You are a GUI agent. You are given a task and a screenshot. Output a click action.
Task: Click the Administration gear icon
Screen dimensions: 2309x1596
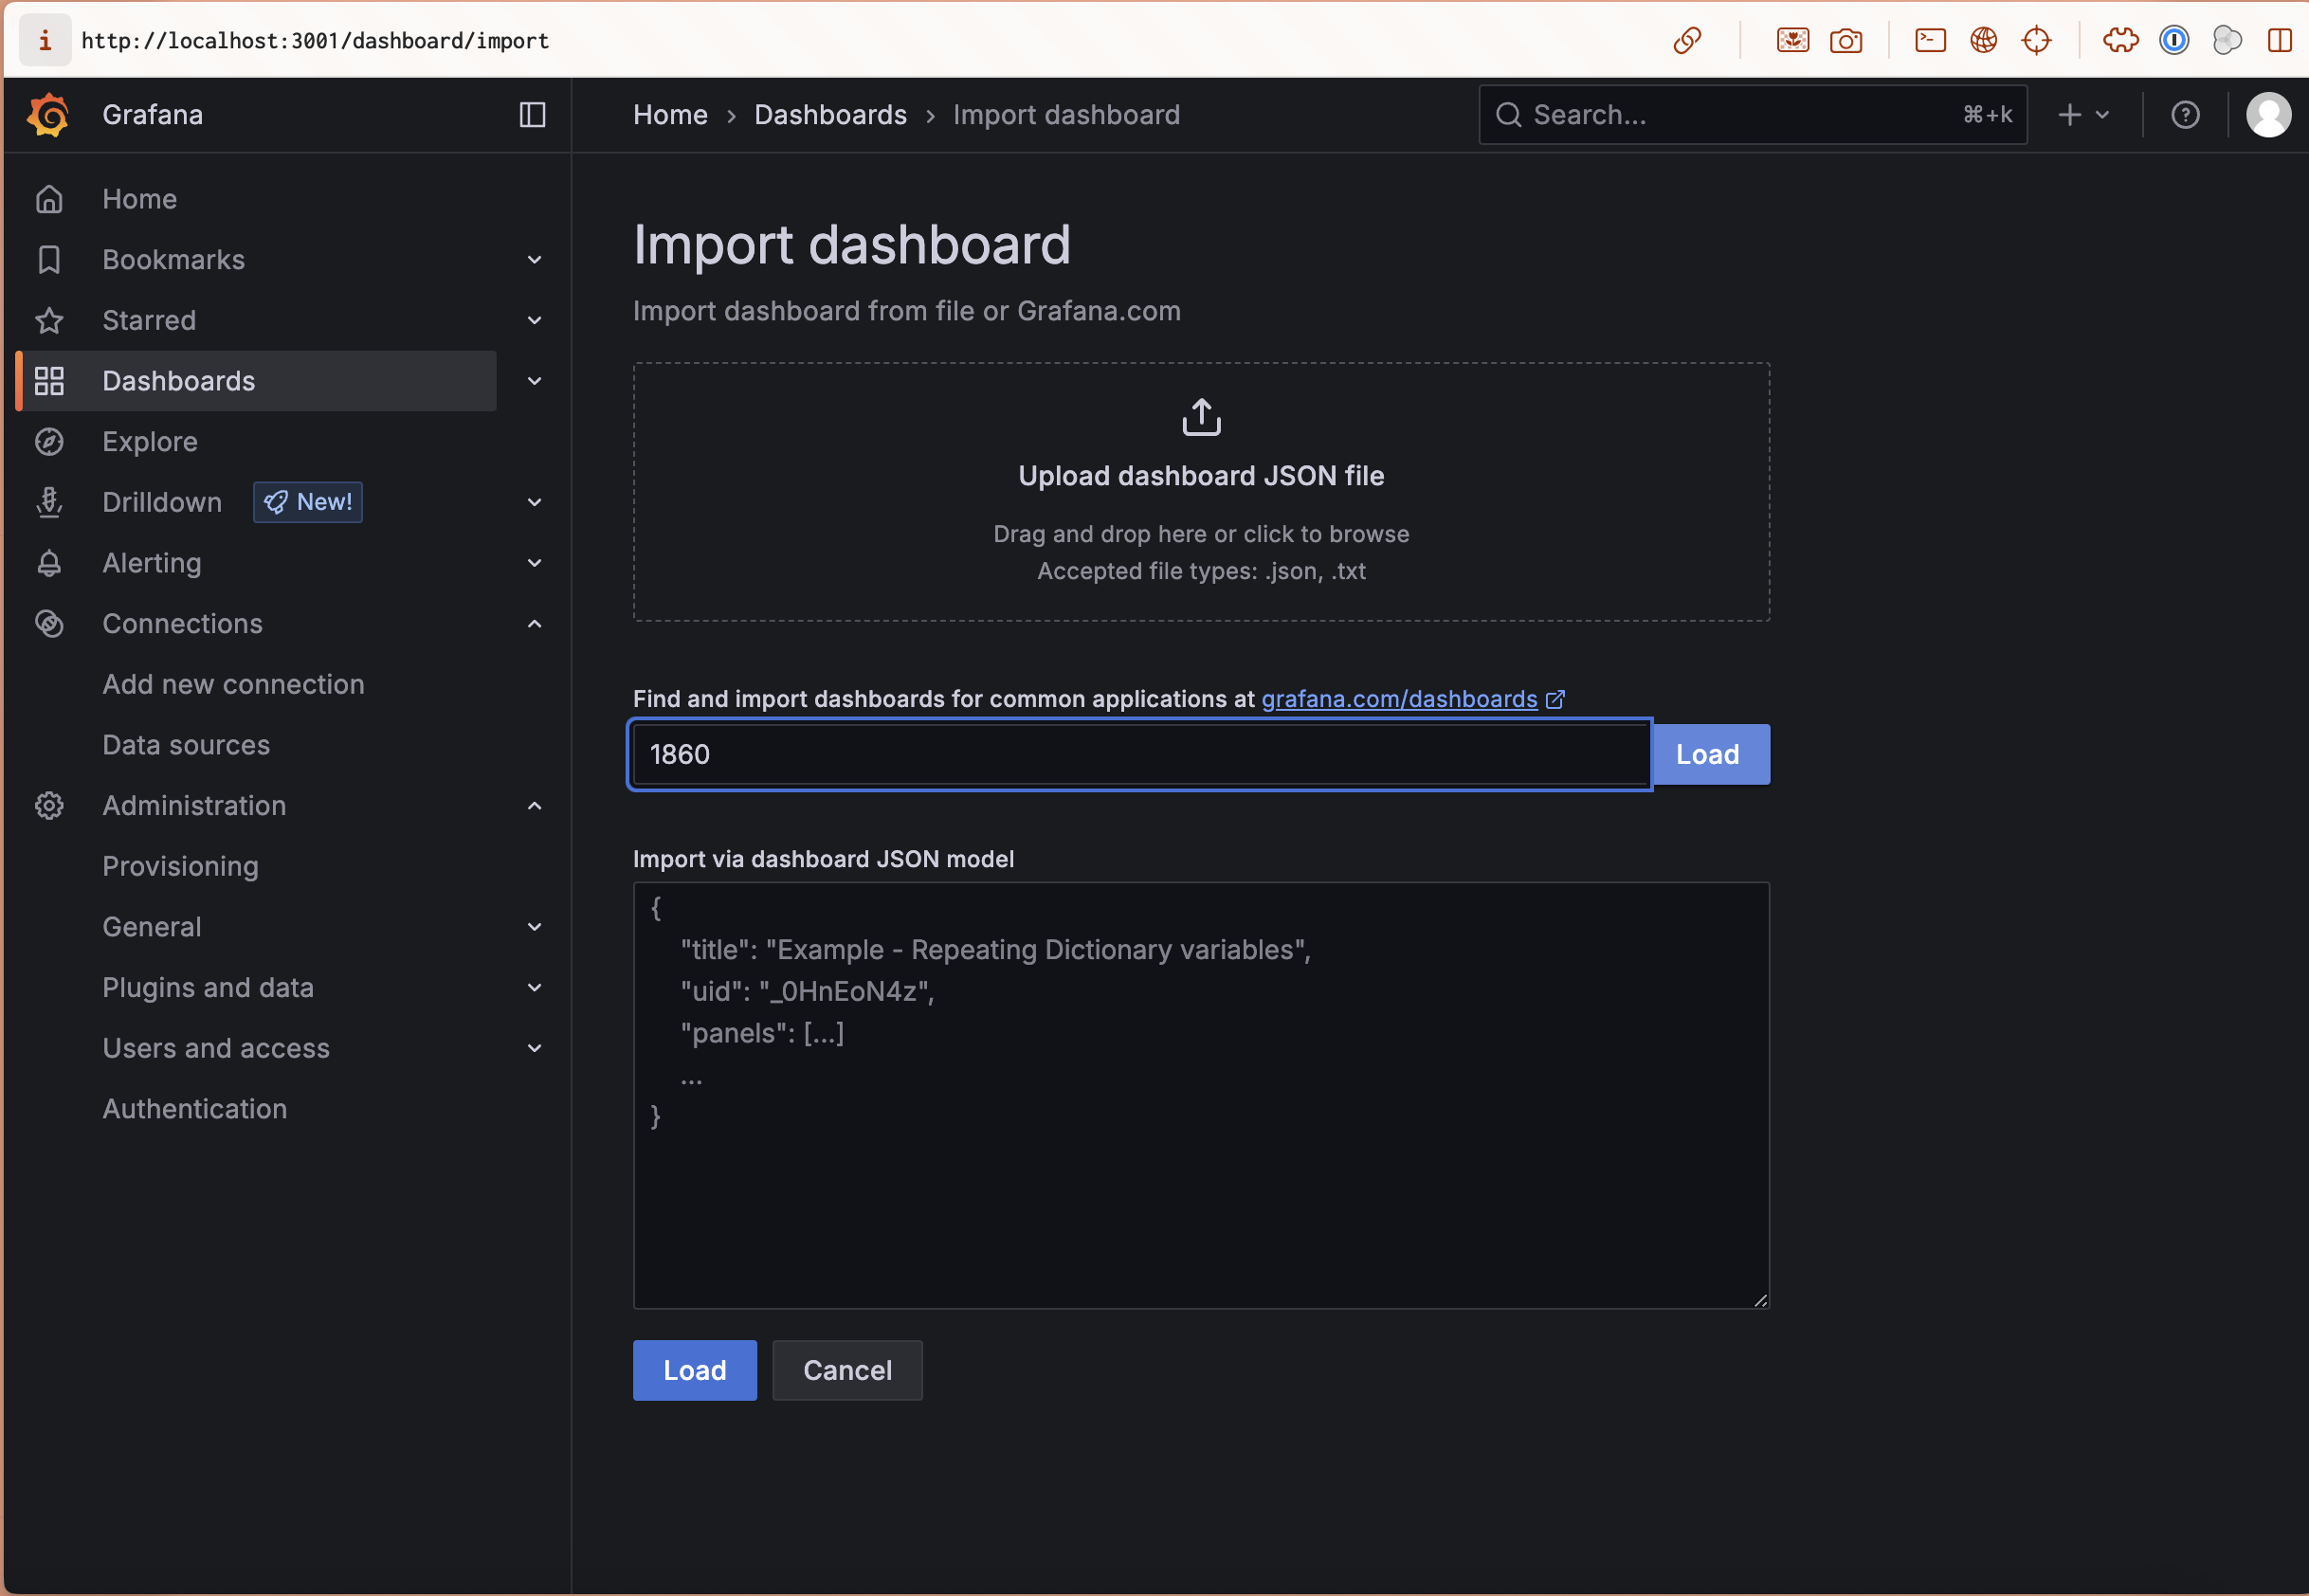[x=49, y=806]
